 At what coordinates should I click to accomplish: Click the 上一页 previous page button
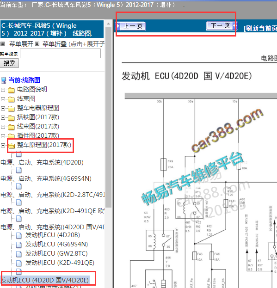[x=131, y=26]
